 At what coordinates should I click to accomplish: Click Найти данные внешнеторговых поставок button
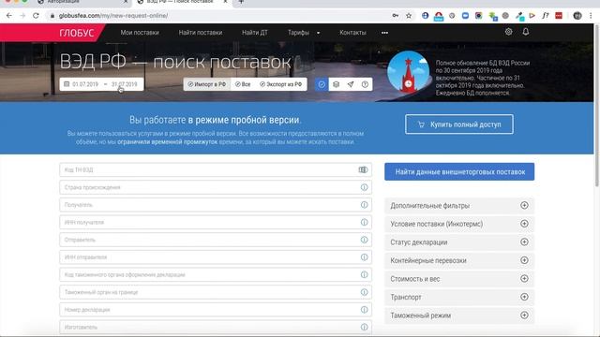point(459,172)
